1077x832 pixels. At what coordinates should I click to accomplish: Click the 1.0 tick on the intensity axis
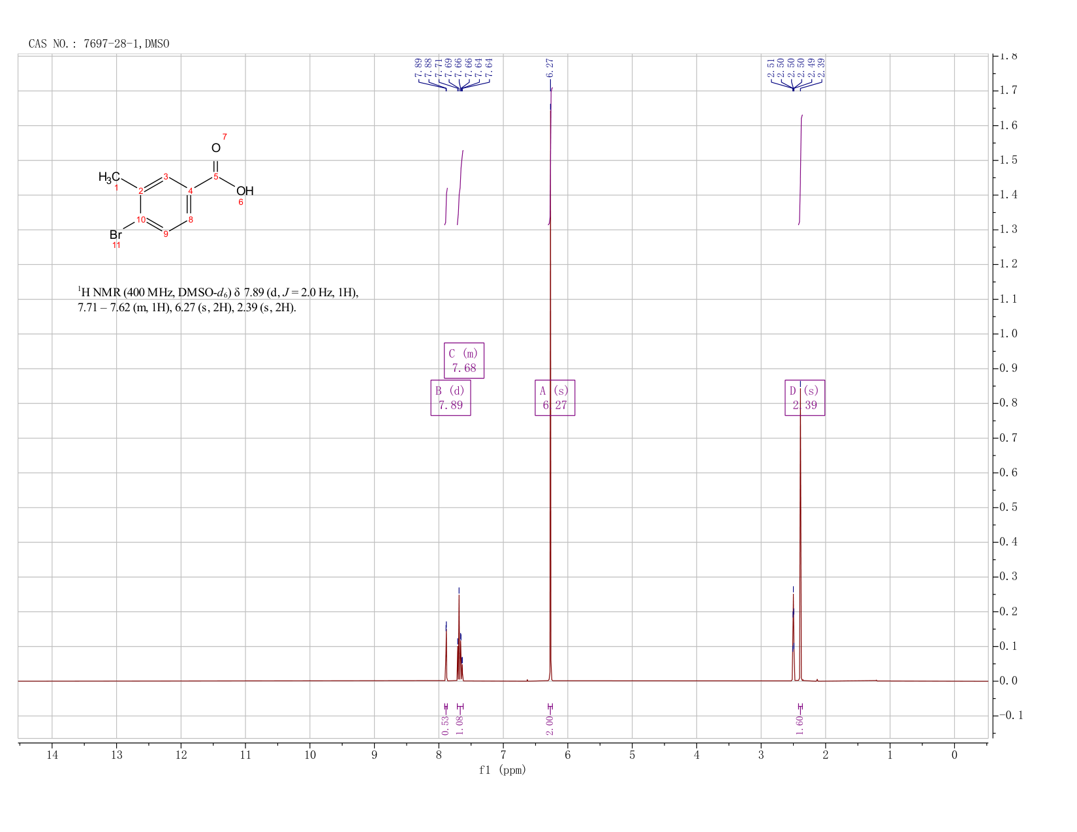[x=1008, y=333]
